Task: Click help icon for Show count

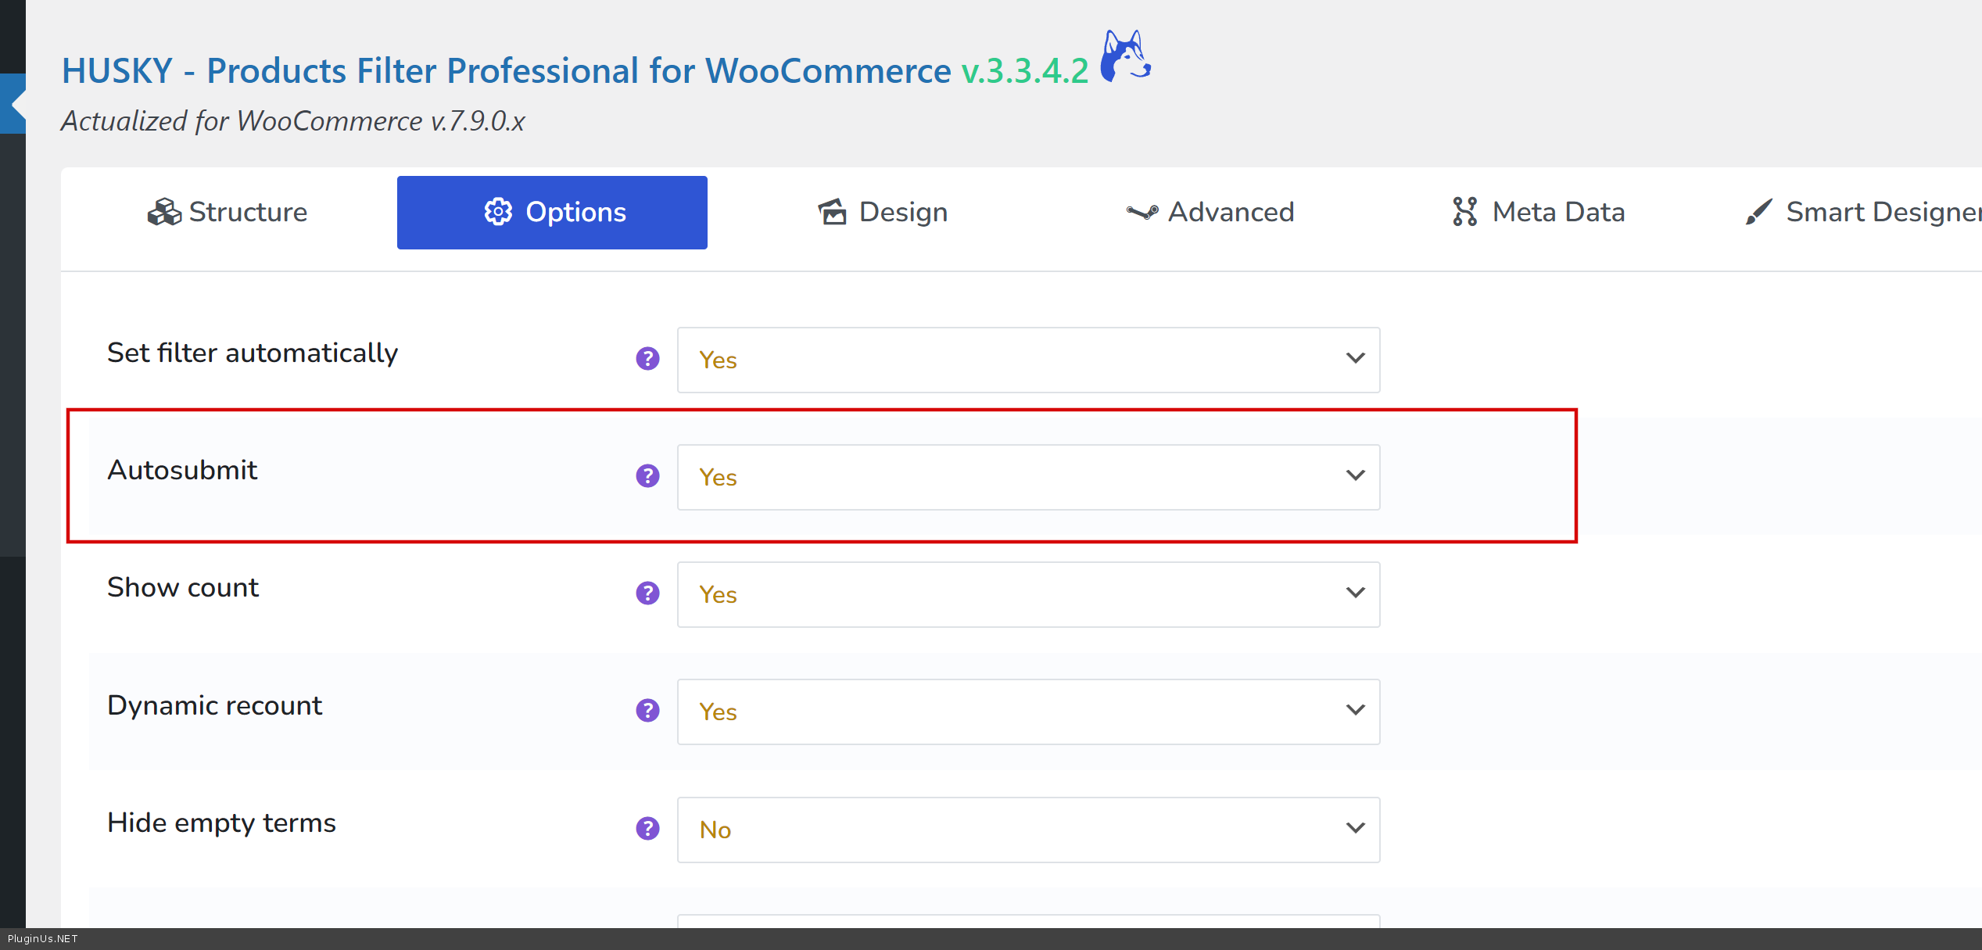Action: coord(647,593)
